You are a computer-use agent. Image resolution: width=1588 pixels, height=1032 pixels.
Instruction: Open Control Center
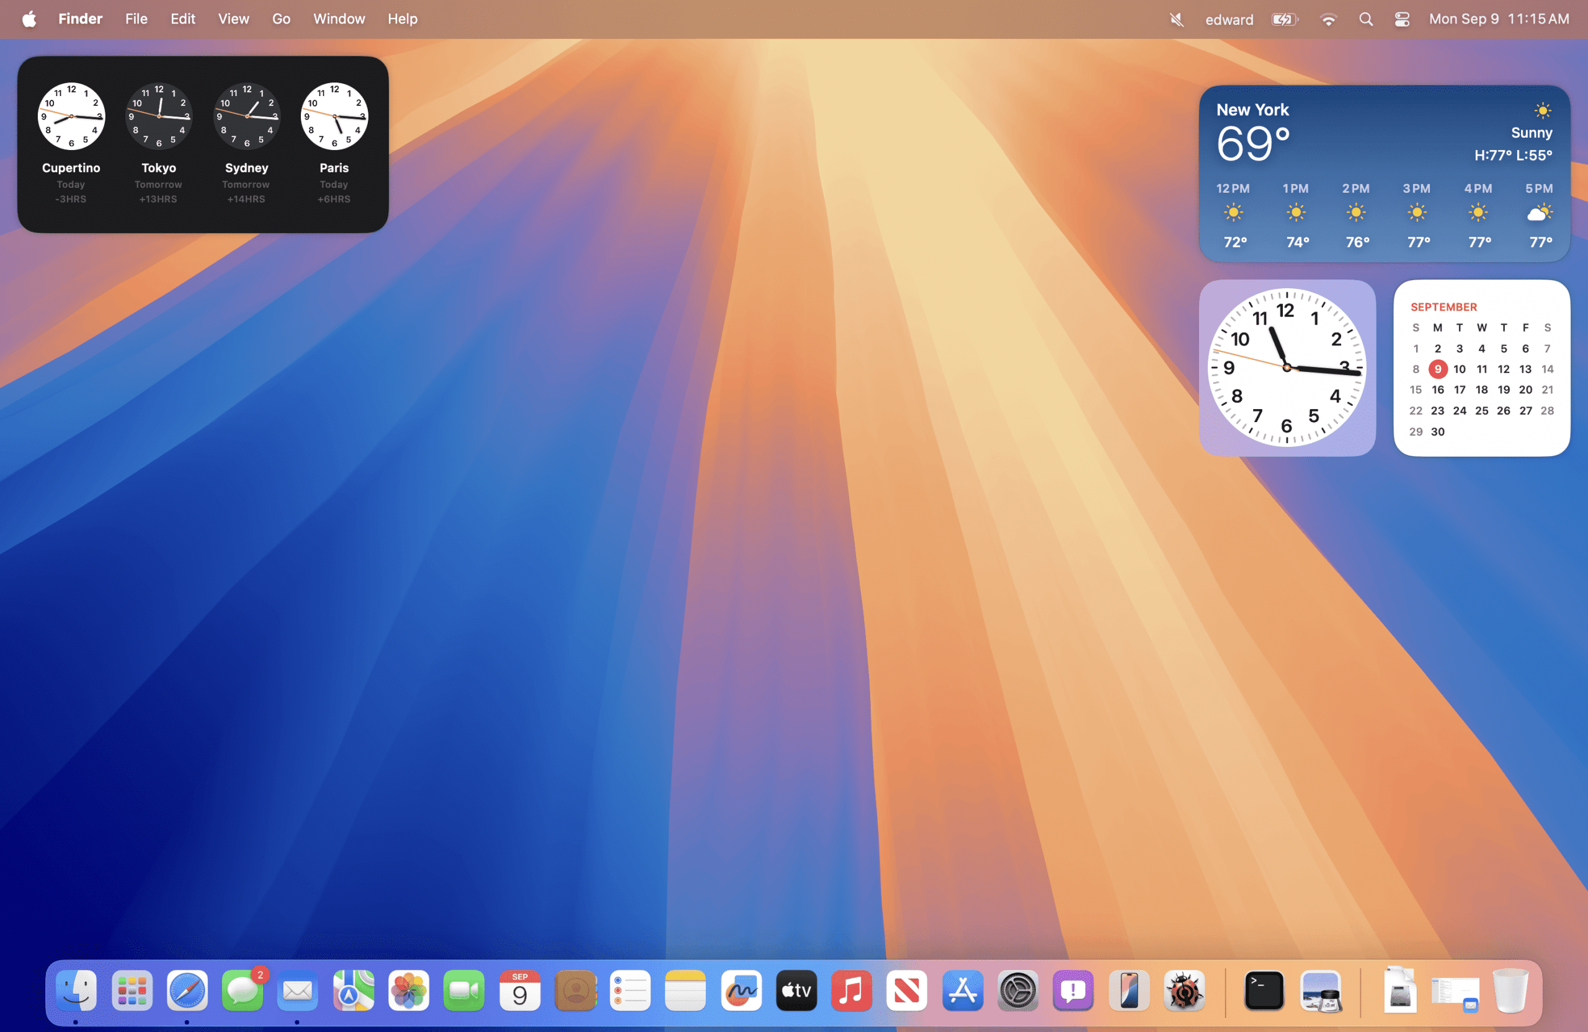click(1402, 19)
